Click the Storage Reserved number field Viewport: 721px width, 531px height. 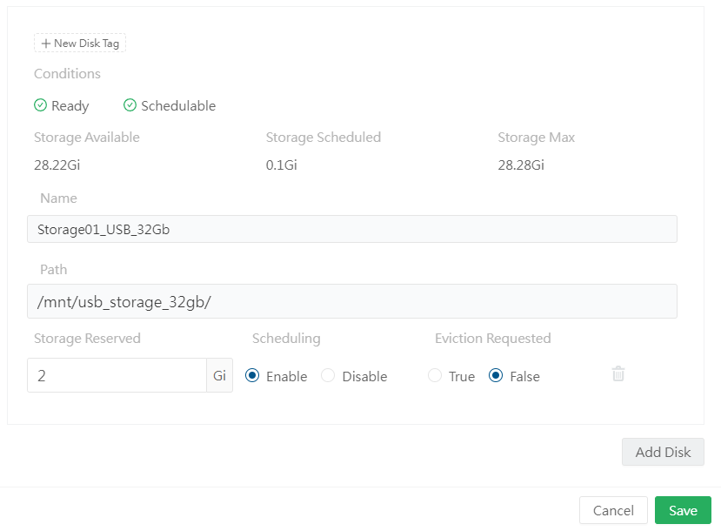pyautogui.click(x=117, y=375)
